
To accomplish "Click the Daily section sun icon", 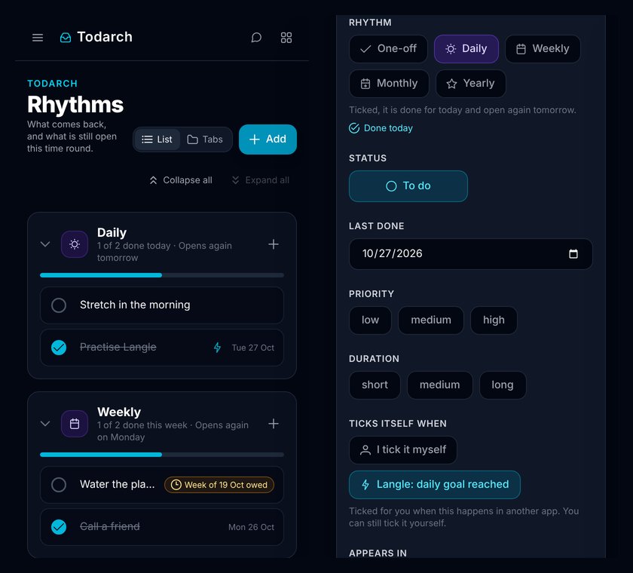I will [x=75, y=244].
